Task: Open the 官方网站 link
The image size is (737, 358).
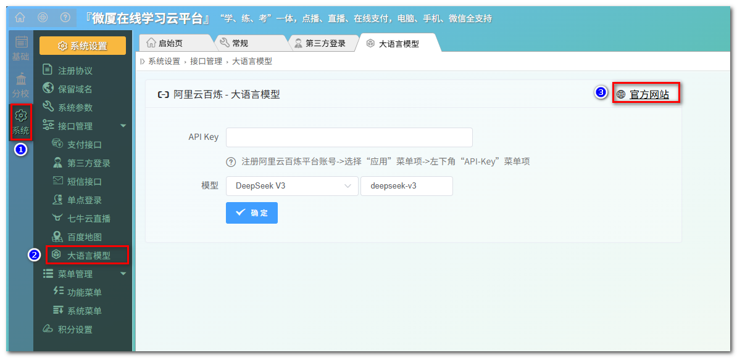Action: click(x=649, y=94)
